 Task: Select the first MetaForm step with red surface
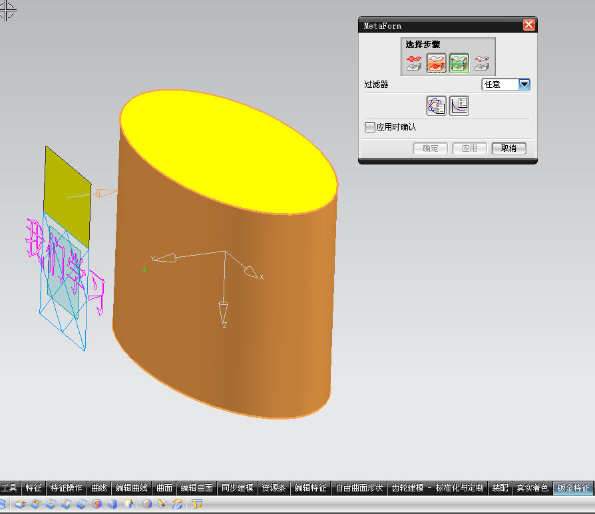[x=413, y=63]
